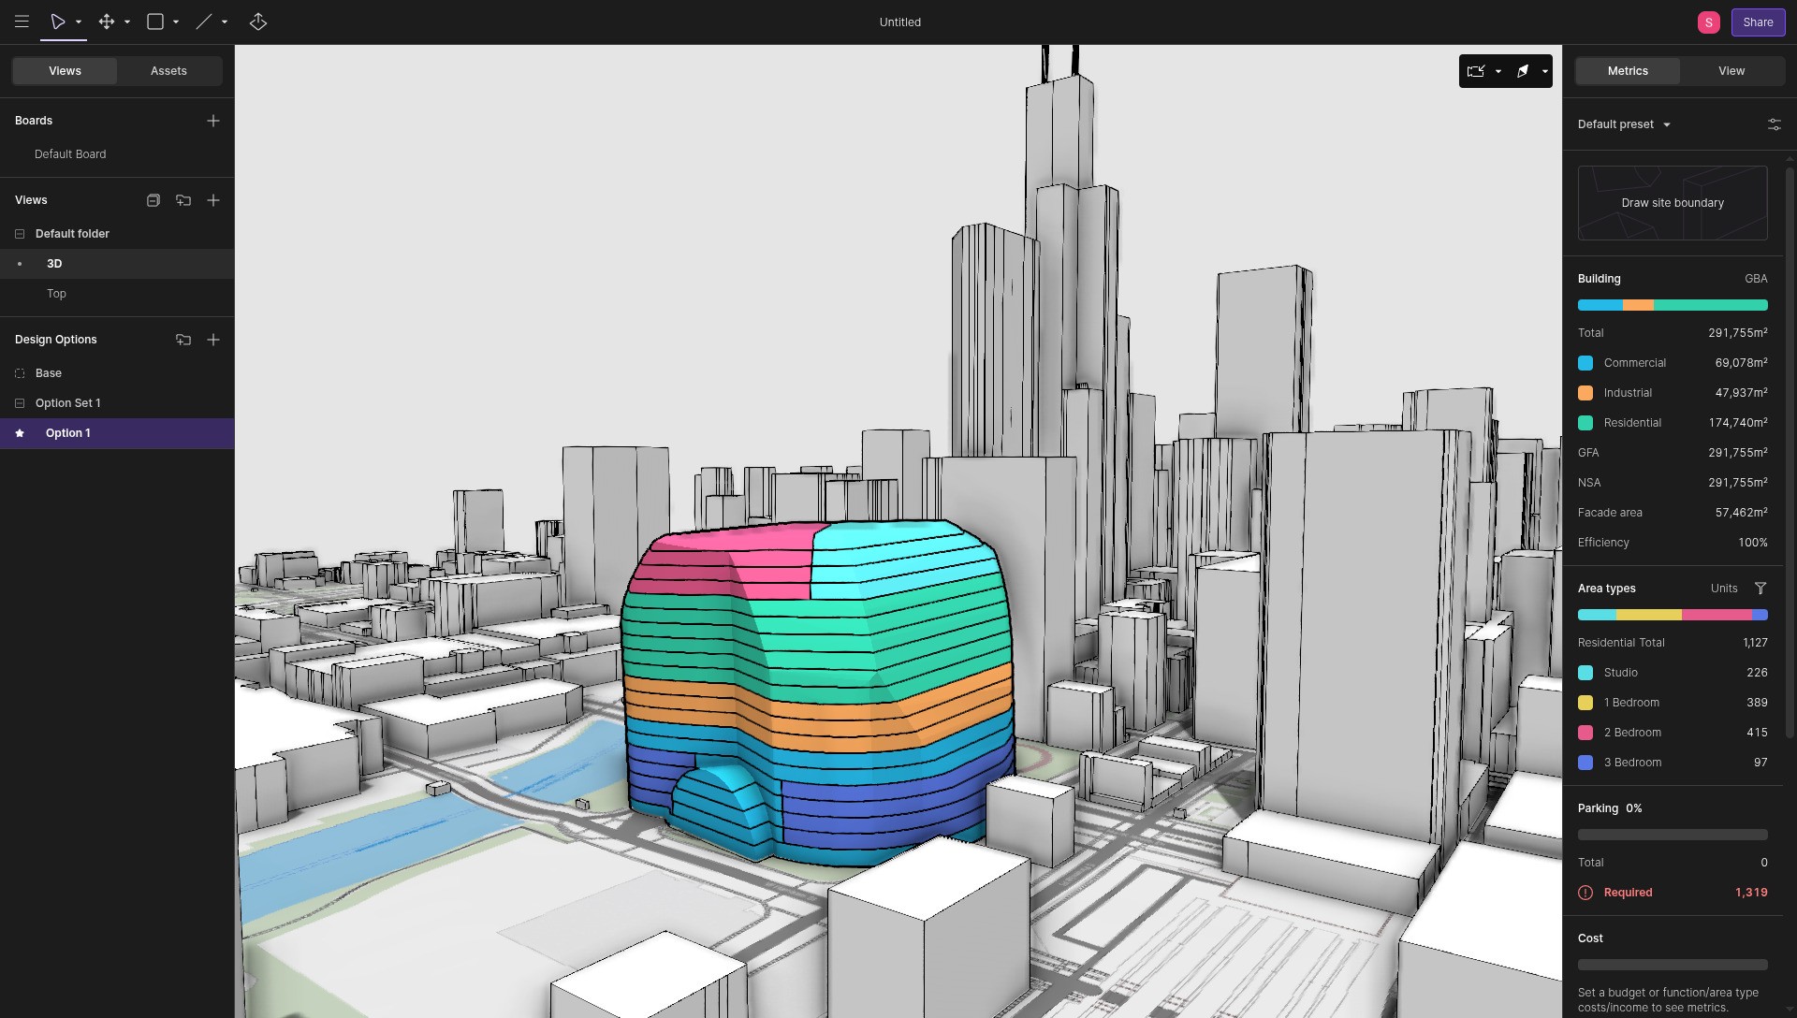Switch to the View tab in metrics panel
The height and width of the screenshot is (1018, 1797).
click(1731, 70)
